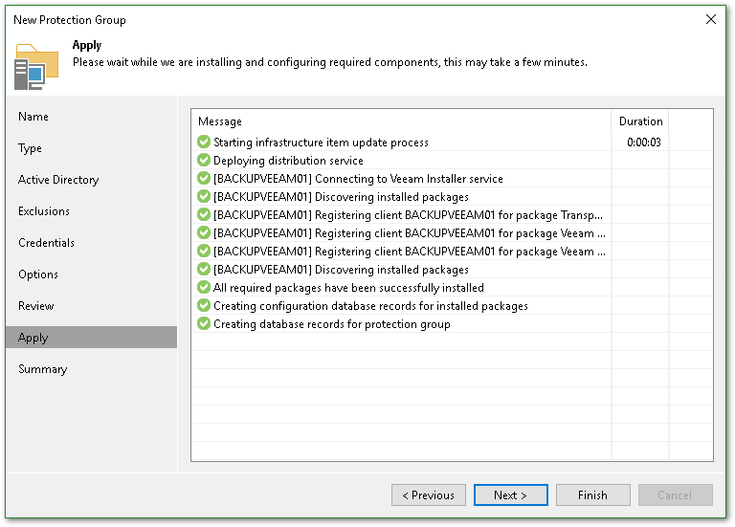Switch to the Exclusions step
735x527 pixels.
point(44,211)
